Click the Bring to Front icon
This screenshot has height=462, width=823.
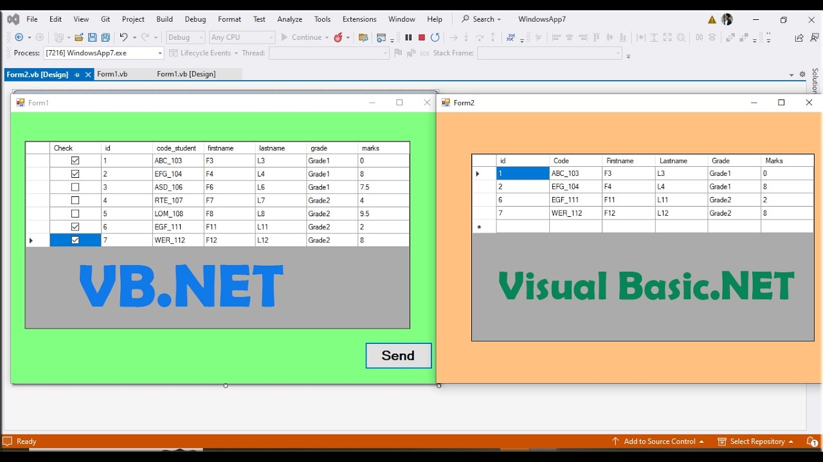[x=730, y=37]
